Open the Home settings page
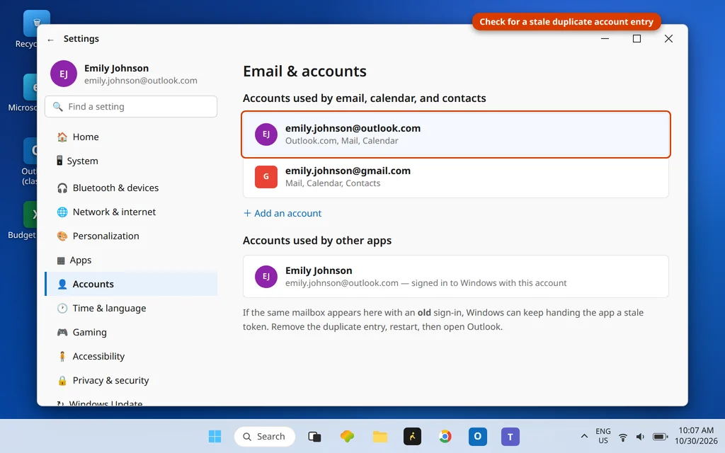 tap(131, 137)
